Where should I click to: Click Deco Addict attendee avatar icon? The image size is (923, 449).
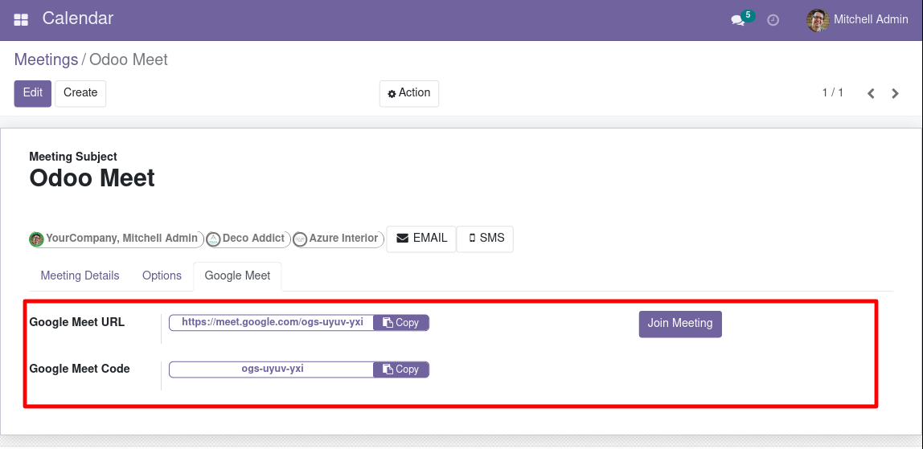tap(214, 239)
